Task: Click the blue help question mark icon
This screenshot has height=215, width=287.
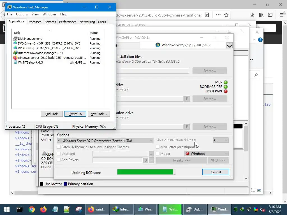Action: tap(260, 40)
